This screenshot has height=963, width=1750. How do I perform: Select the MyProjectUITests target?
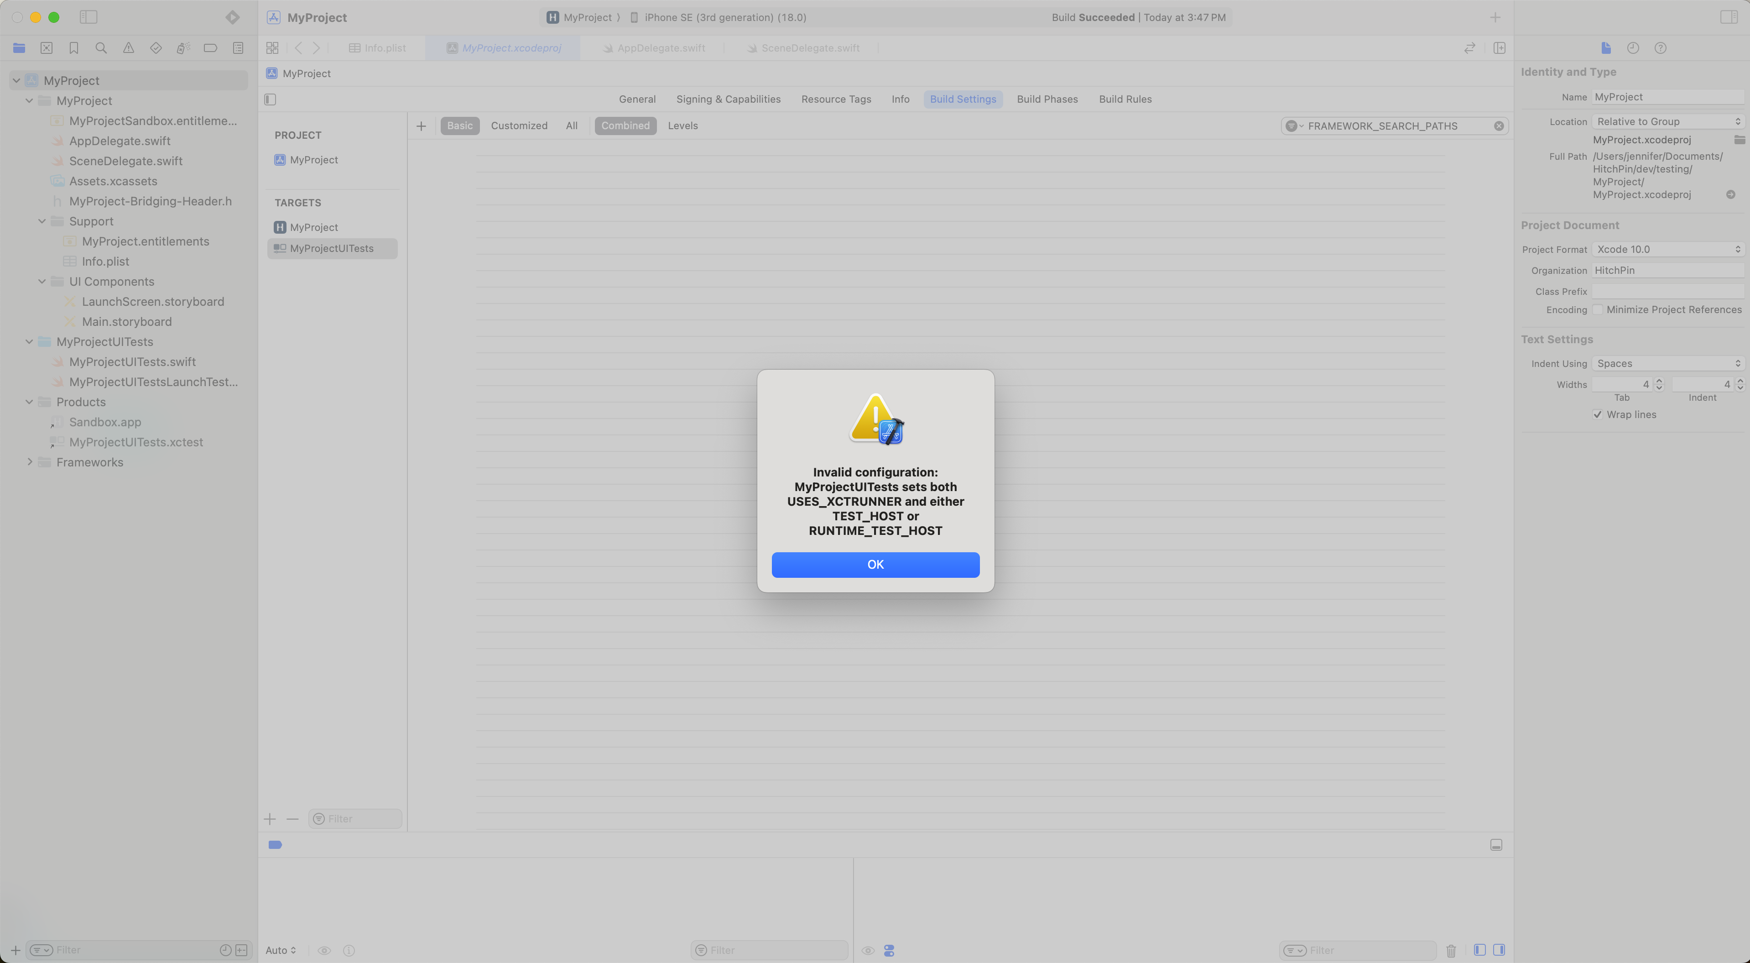(x=332, y=248)
